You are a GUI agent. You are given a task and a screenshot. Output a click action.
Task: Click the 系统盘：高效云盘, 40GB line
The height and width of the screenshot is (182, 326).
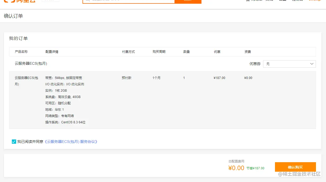click(63, 97)
